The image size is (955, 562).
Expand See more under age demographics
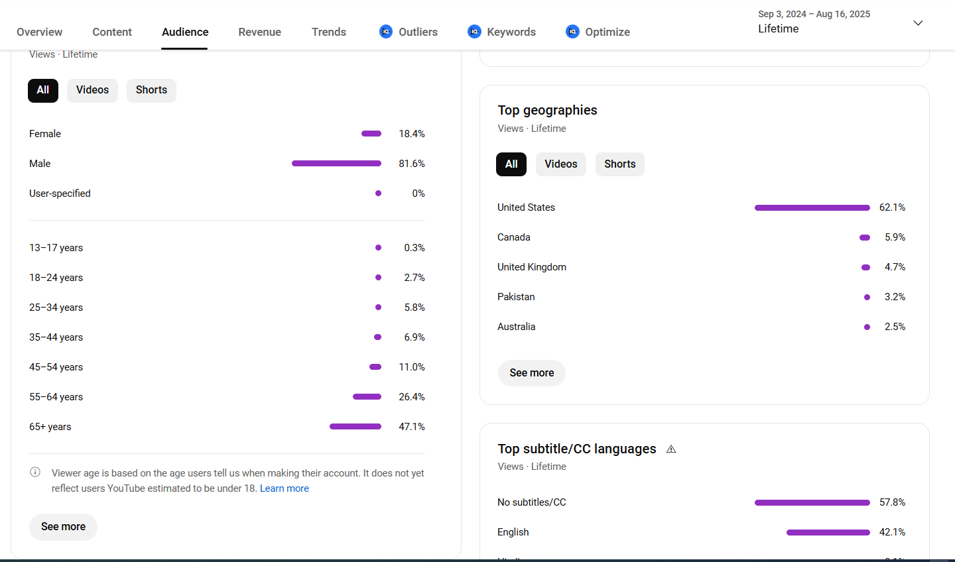coord(63,527)
